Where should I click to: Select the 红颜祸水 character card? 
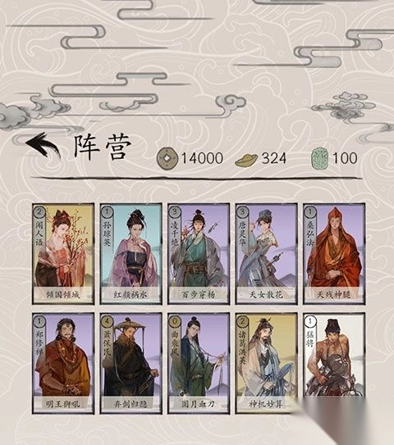[x=131, y=254]
